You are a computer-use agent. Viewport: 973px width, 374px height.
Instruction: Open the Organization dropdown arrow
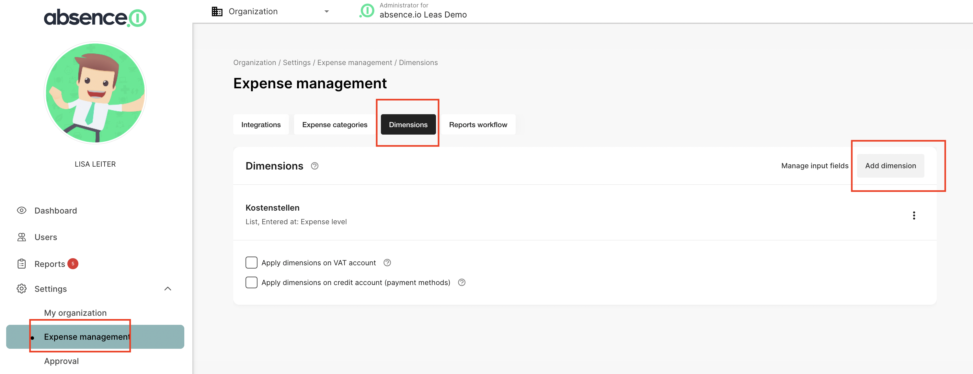coord(327,11)
